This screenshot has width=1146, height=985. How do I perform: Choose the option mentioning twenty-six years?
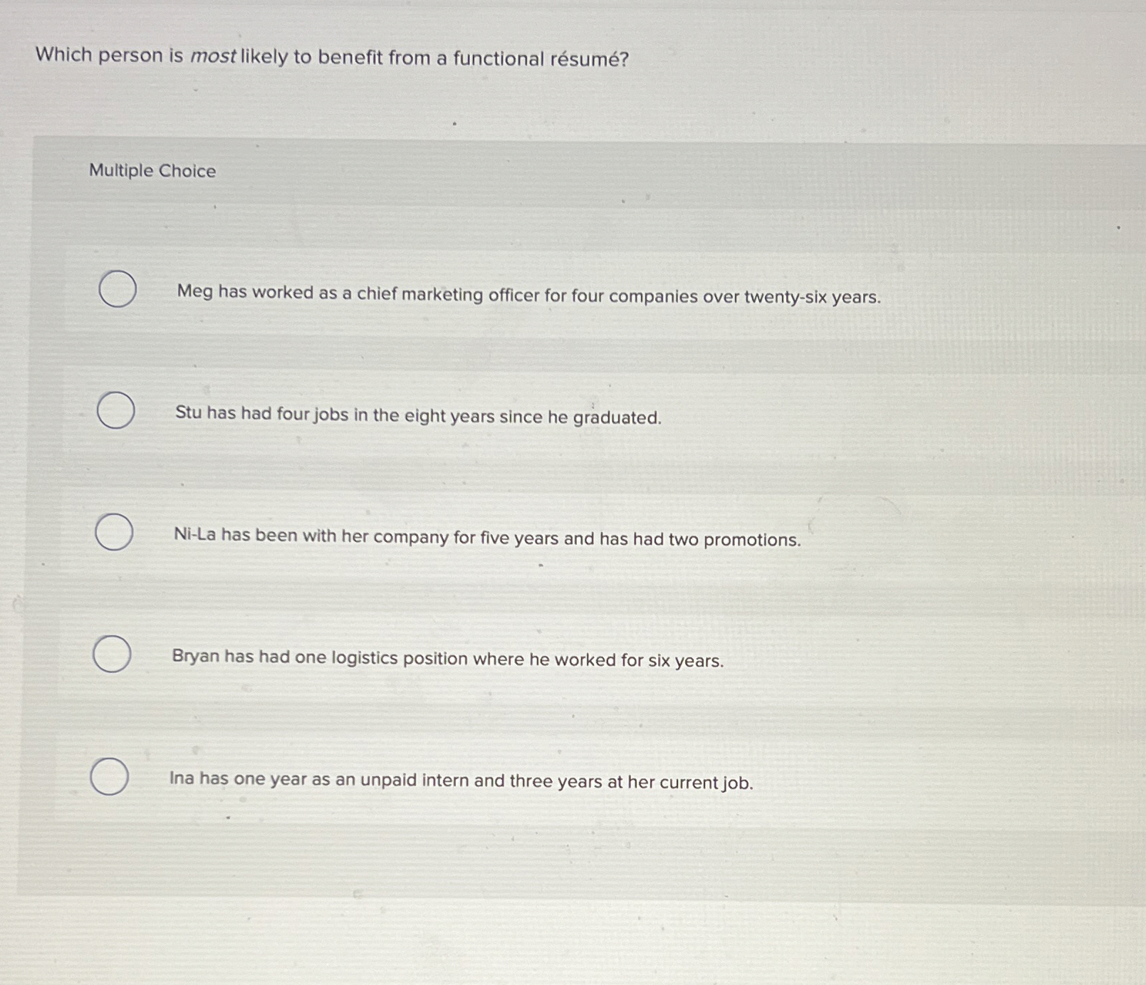528,296
